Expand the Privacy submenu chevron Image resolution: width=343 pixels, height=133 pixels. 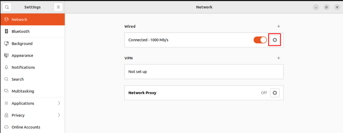click(x=59, y=115)
